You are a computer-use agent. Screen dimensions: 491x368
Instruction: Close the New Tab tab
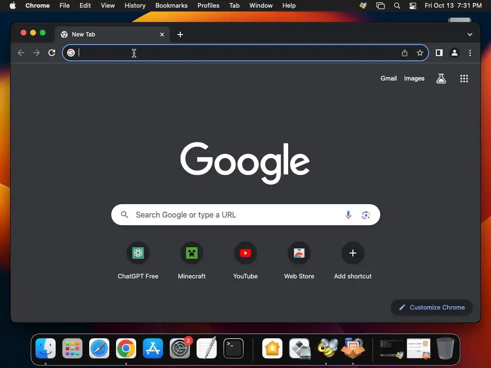pos(162,34)
